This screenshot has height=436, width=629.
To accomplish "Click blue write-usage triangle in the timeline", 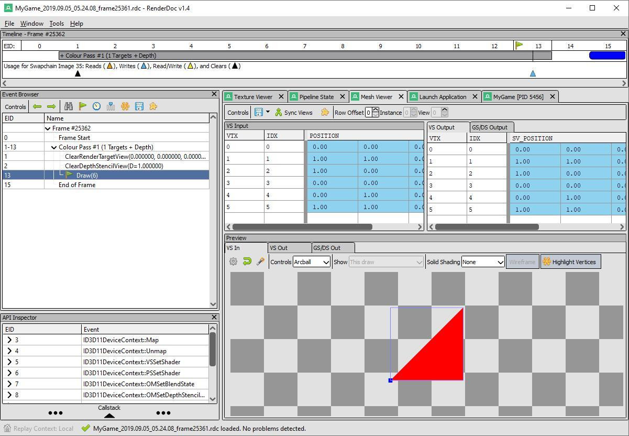I will [533, 73].
